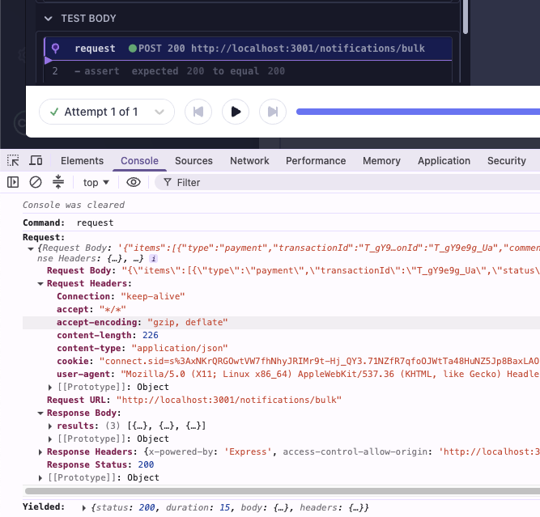Clear the console with the ban icon

coord(35,182)
